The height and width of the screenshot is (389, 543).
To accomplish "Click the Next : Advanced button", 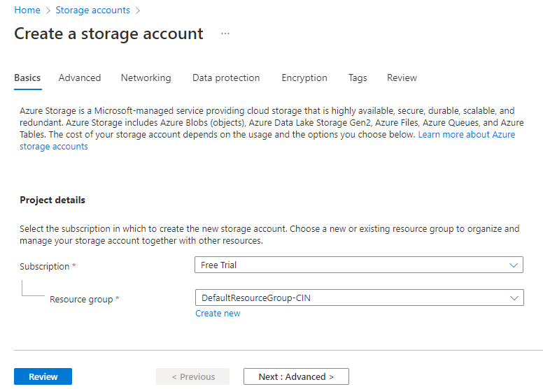I will 296,376.
